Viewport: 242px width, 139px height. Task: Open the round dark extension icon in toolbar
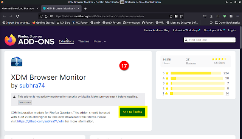coord(218,16)
